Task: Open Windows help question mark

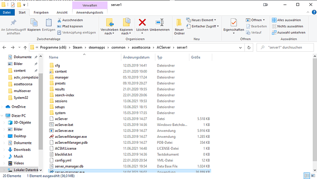Action: point(314,12)
